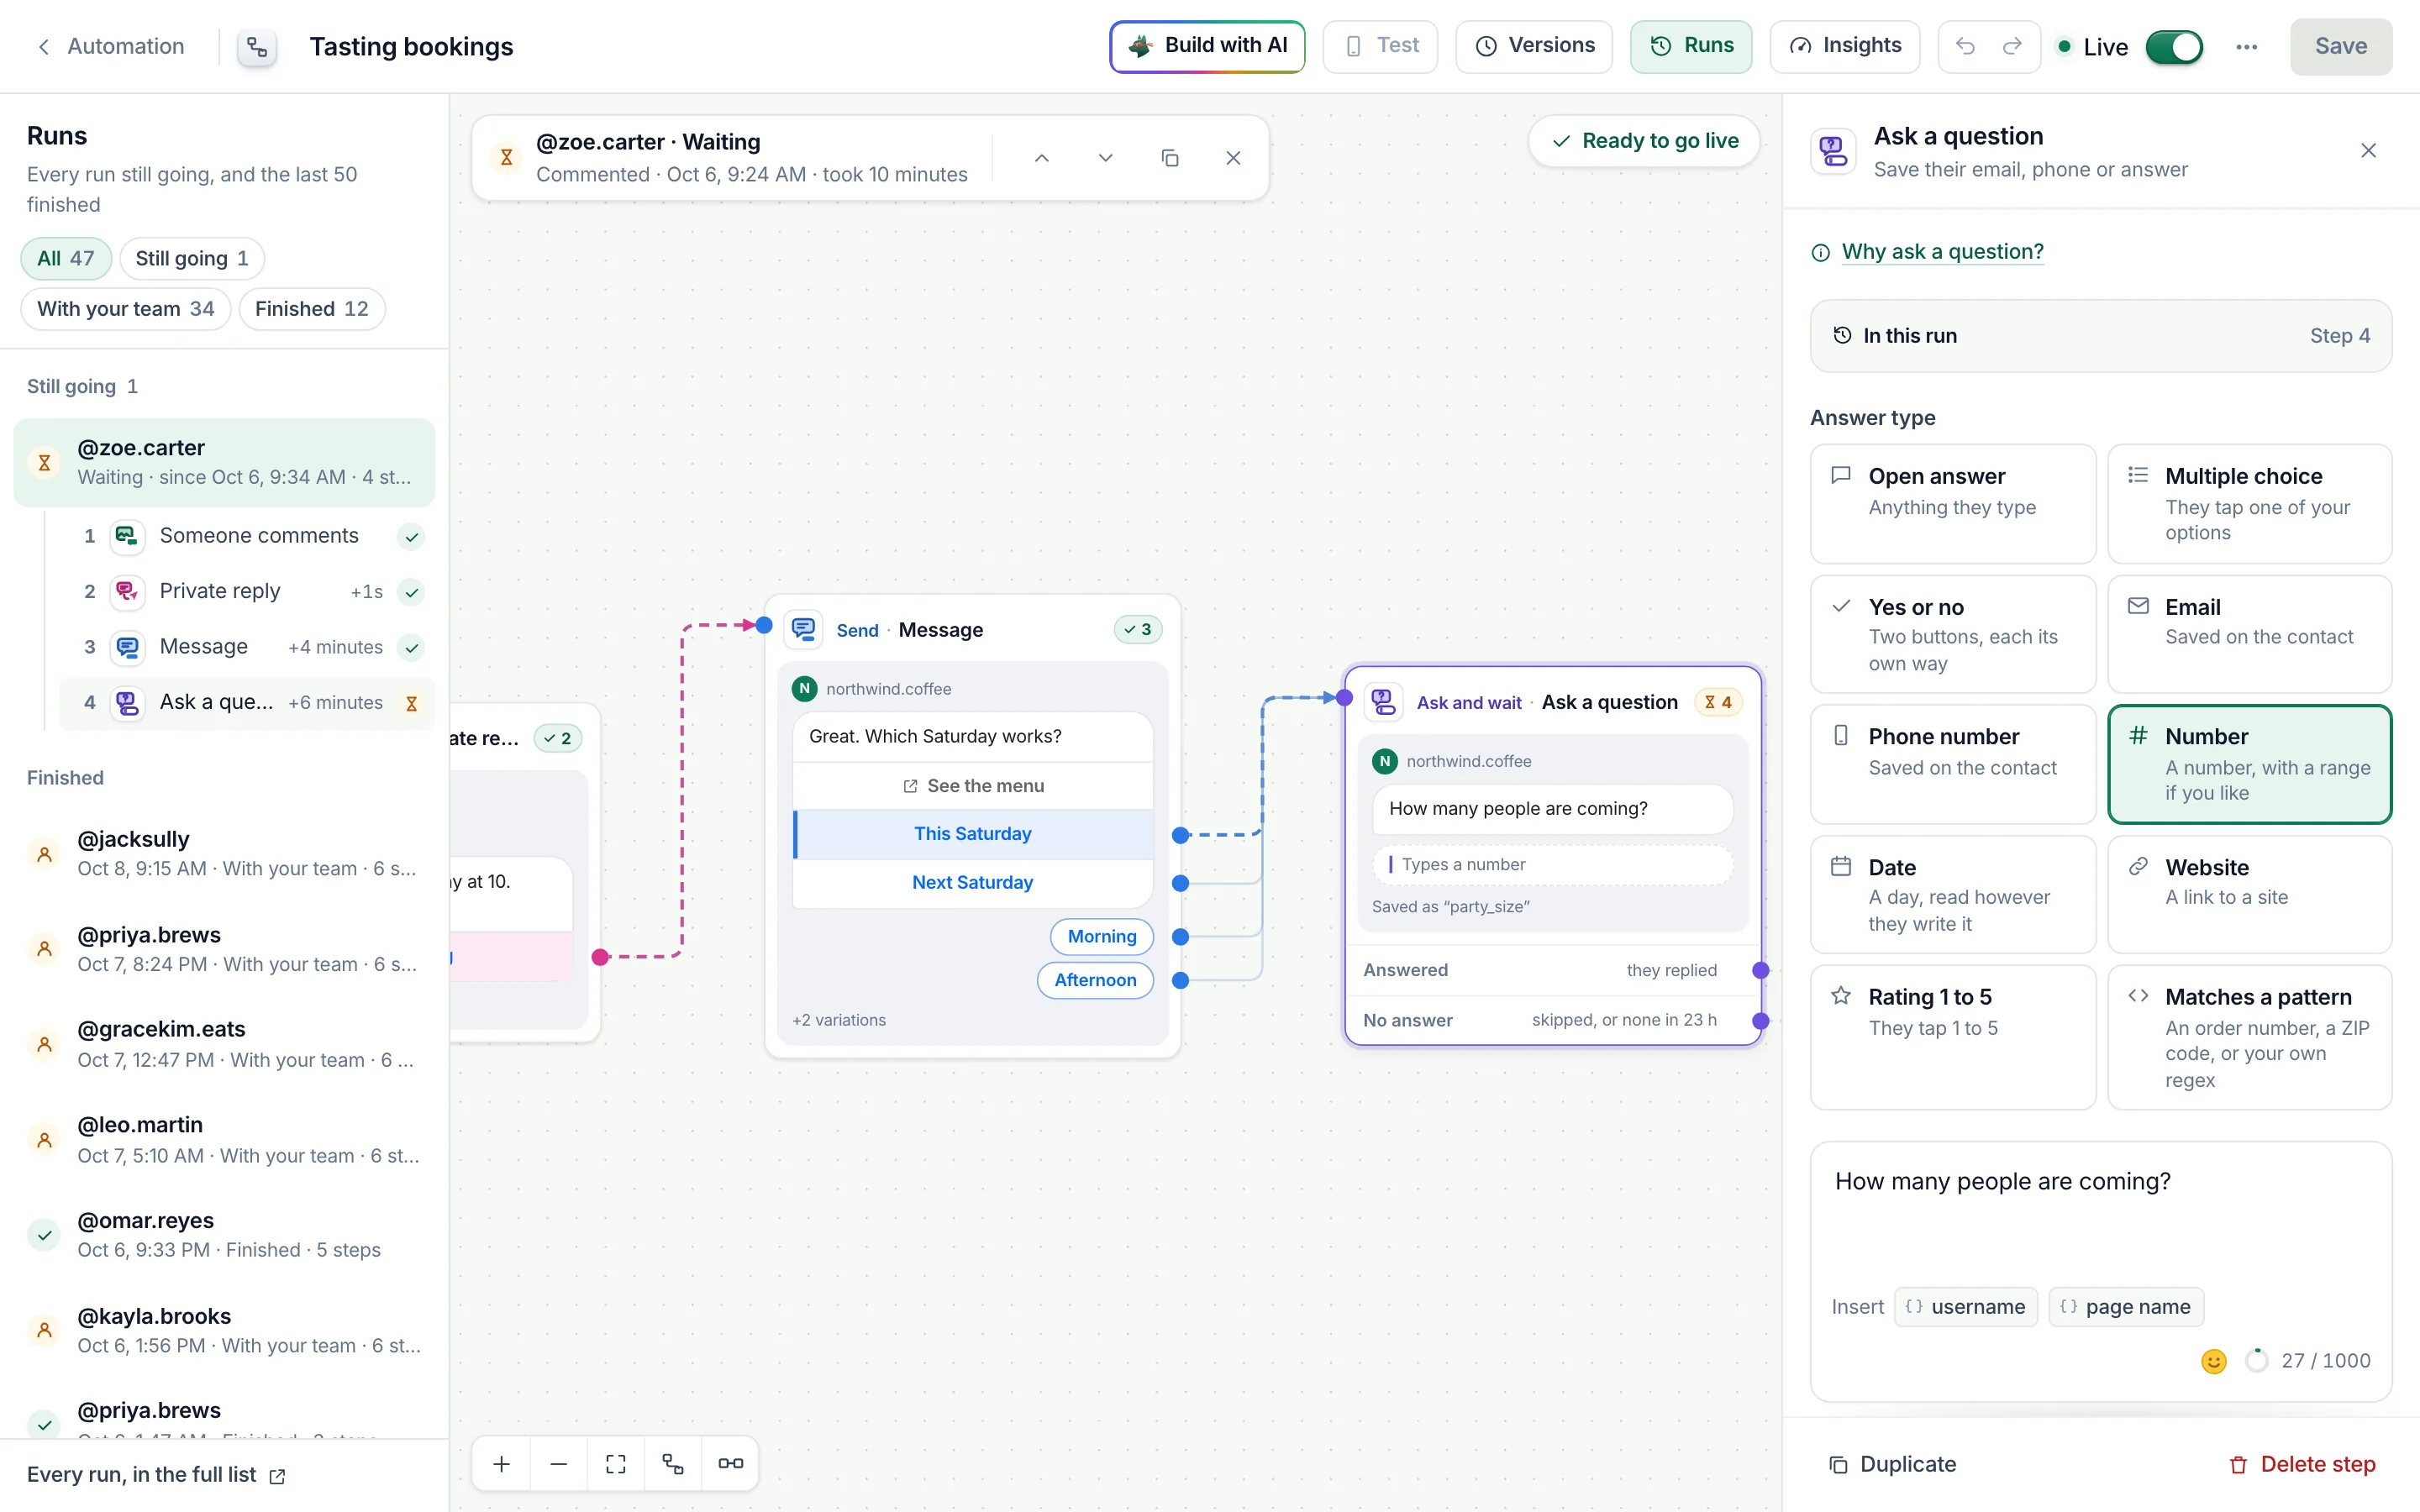Edit the question text field

pyautogui.click(x=2101, y=1215)
